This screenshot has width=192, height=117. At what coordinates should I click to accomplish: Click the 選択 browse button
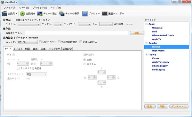(x=137, y=33)
